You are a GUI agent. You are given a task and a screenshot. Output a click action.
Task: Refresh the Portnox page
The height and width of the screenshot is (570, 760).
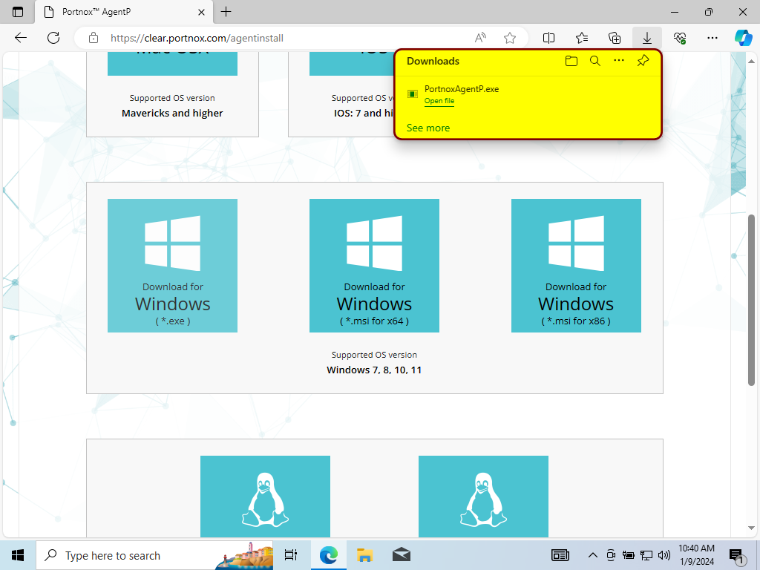tap(53, 38)
